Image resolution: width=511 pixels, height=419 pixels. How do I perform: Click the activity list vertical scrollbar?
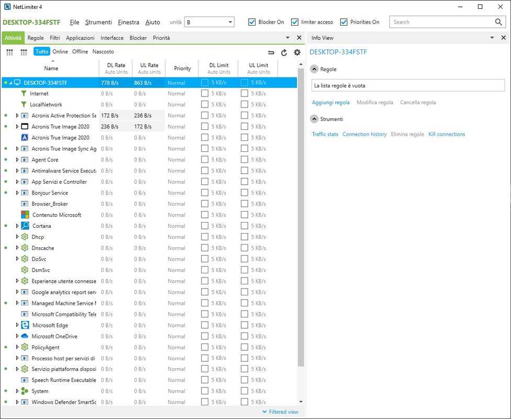(x=301, y=217)
